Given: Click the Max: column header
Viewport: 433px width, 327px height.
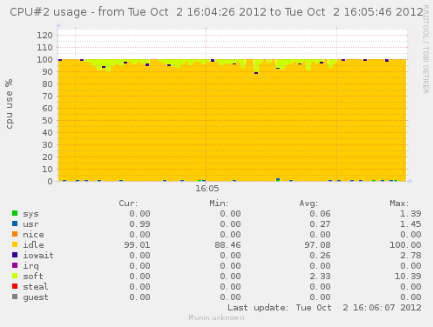Looking at the screenshot, I should click(399, 204).
